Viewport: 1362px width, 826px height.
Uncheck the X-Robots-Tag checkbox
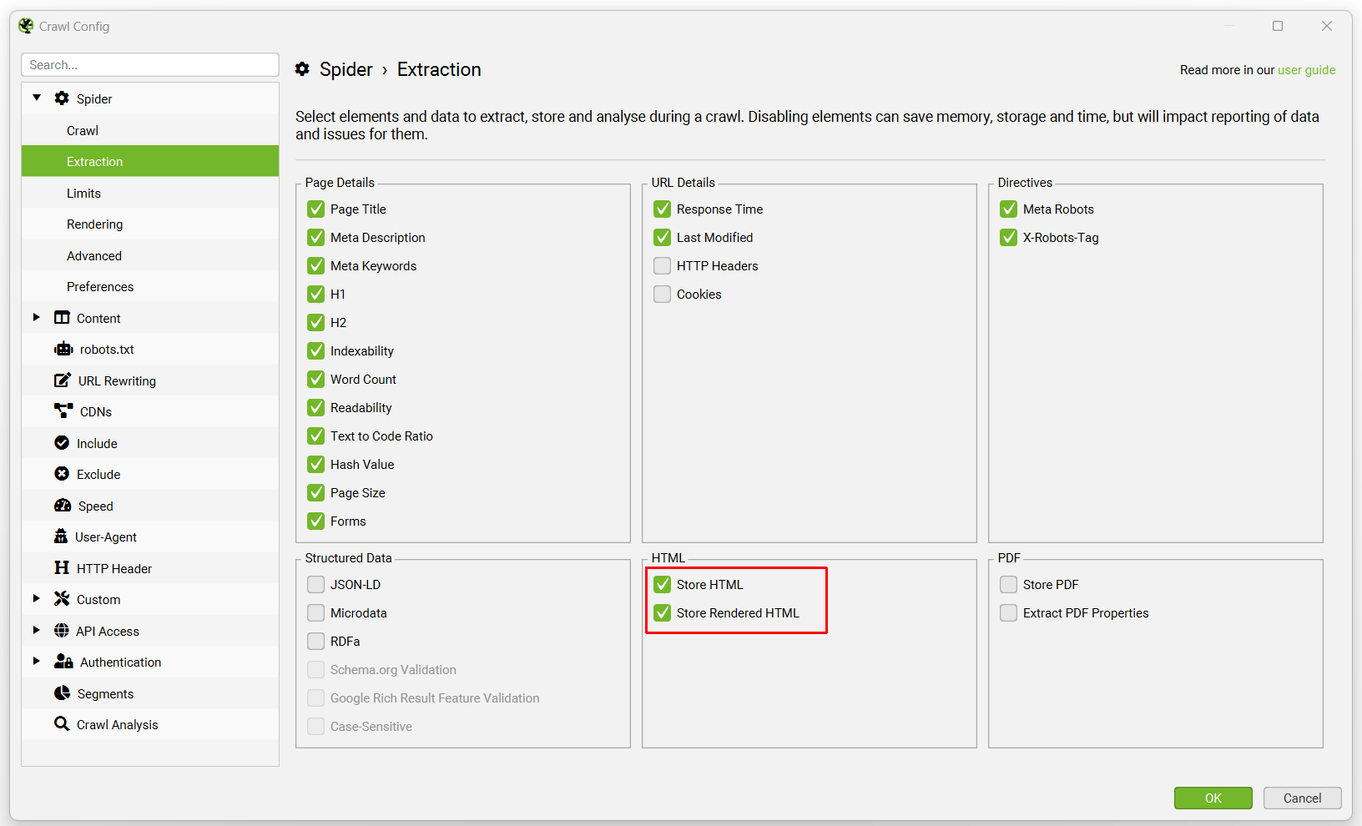[1008, 237]
